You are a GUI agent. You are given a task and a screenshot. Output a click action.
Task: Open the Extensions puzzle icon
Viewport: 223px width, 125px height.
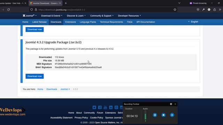point(215,10)
